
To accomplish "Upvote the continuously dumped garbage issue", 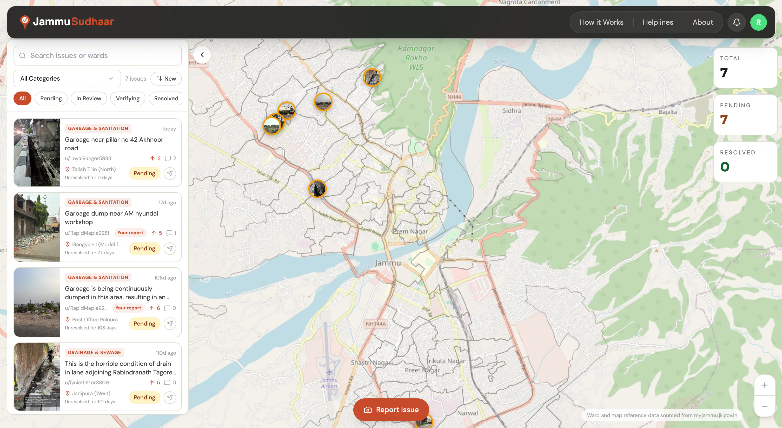I will (x=155, y=308).
